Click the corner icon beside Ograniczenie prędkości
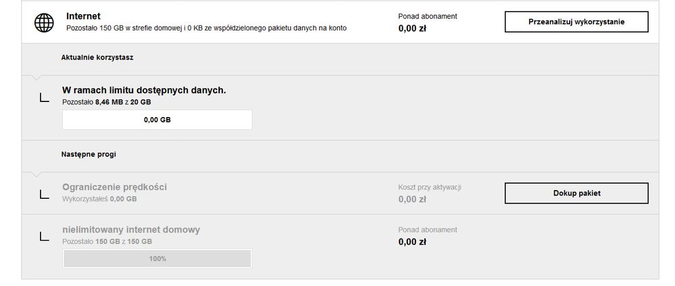This screenshot has width=675, height=286. tap(44, 195)
